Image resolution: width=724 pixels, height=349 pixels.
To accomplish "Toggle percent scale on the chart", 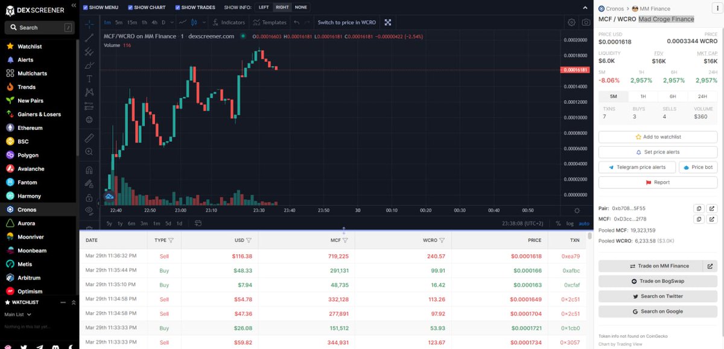I will click(558, 223).
